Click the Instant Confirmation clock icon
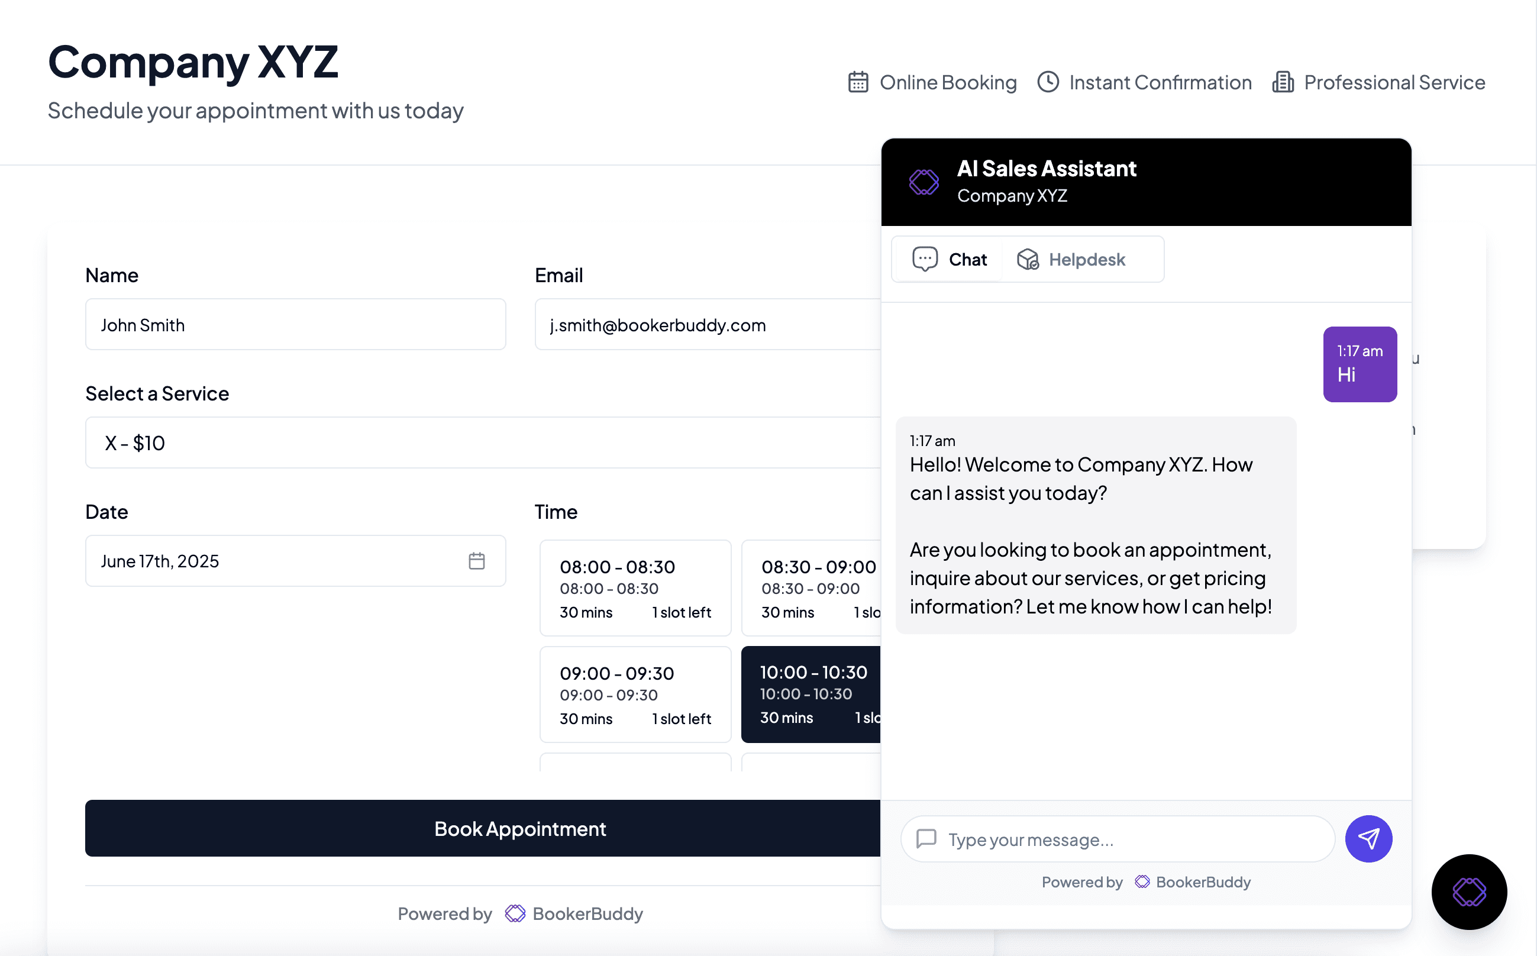 click(1048, 82)
